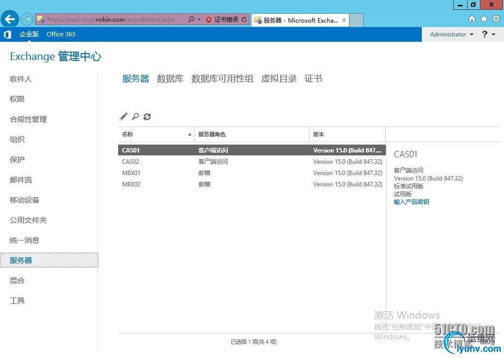Open 公用文件夹 in left navigation
The width and height of the screenshot is (504, 358).
(x=28, y=220)
